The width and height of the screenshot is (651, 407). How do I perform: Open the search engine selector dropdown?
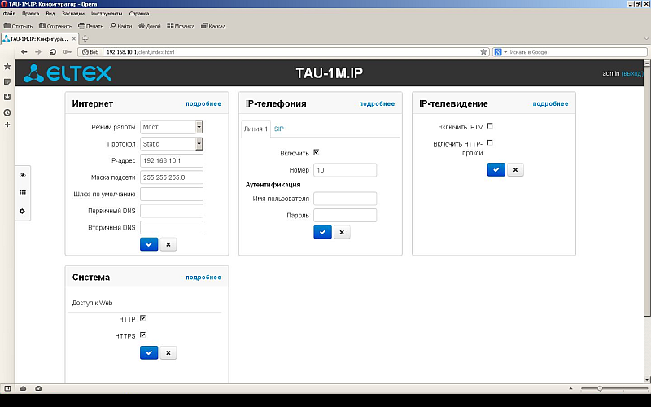coord(500,52)
